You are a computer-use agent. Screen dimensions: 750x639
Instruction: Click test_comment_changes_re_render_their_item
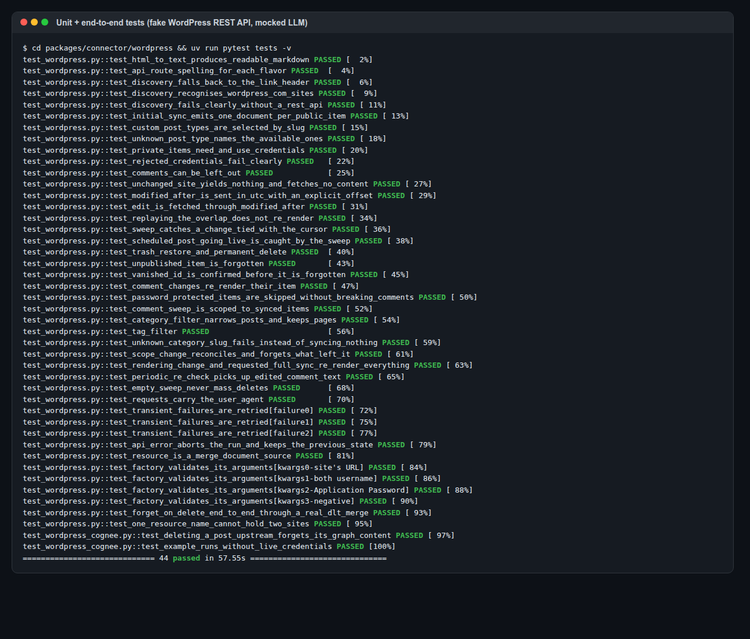click(191, 286)
